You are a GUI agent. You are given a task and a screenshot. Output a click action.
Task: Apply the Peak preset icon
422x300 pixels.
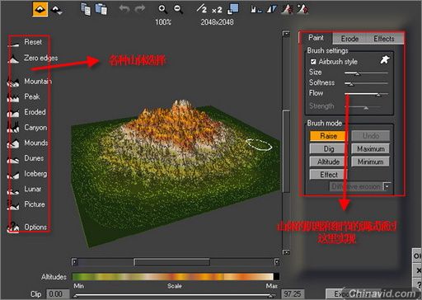pos(13,97)
